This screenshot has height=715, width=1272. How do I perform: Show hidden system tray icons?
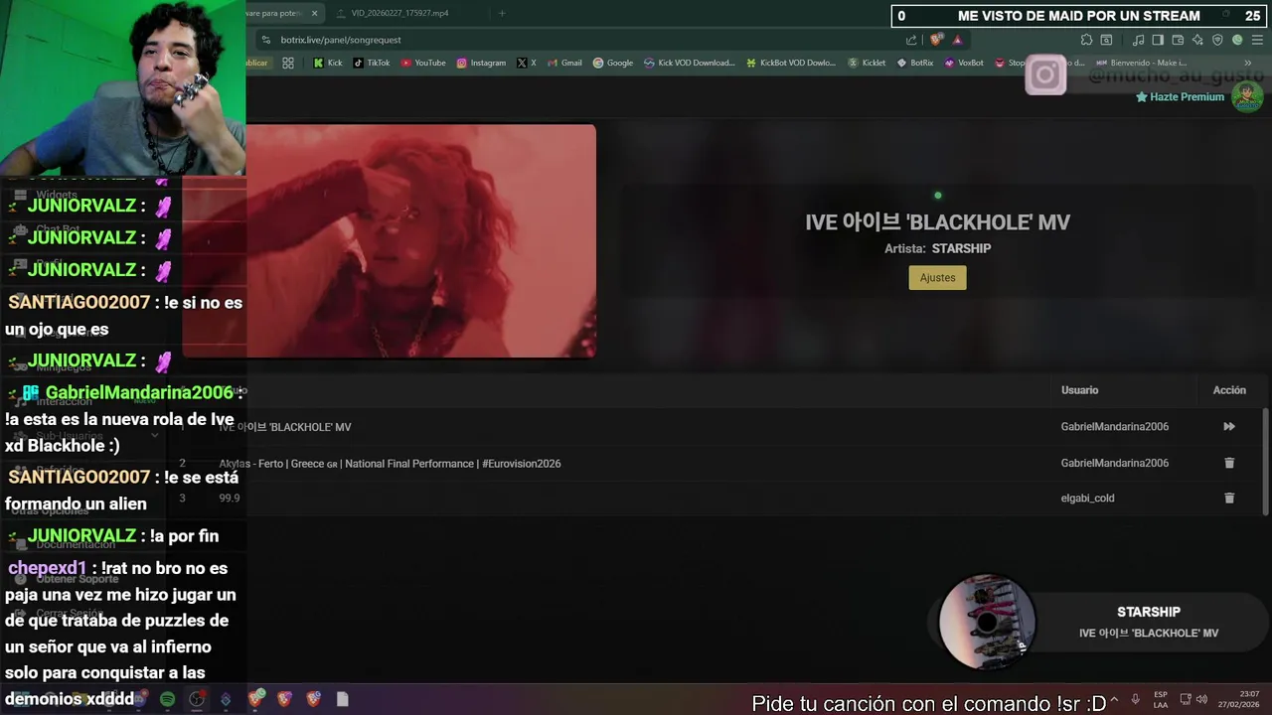[1112, 699]
